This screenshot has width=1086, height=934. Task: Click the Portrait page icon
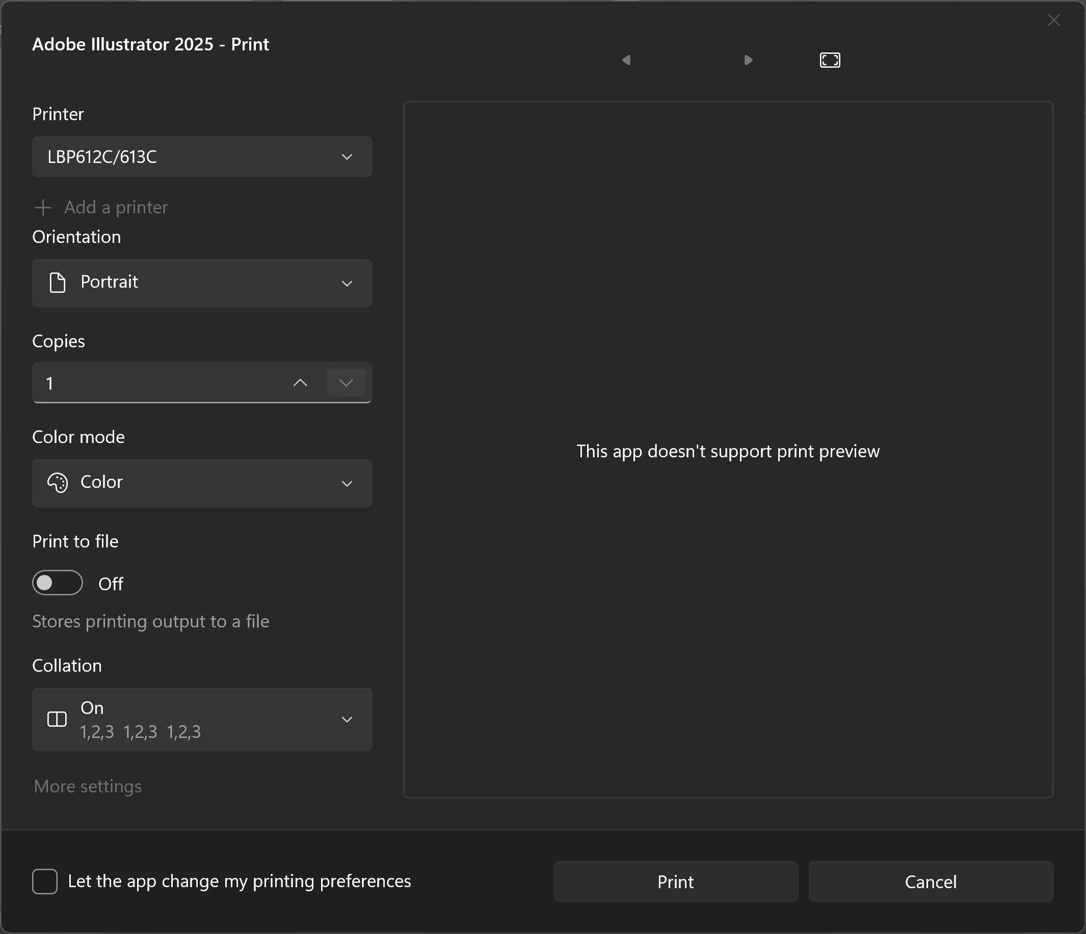[57, 282]
